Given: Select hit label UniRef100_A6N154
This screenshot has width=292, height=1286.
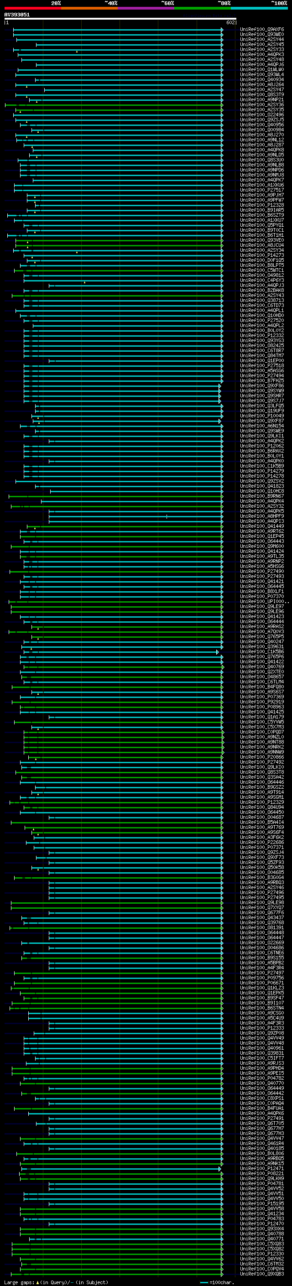Looking at the screenshot, I should [261, 426].
